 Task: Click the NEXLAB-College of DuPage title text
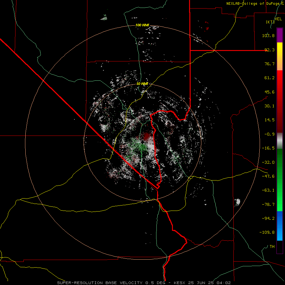point(255,3)
